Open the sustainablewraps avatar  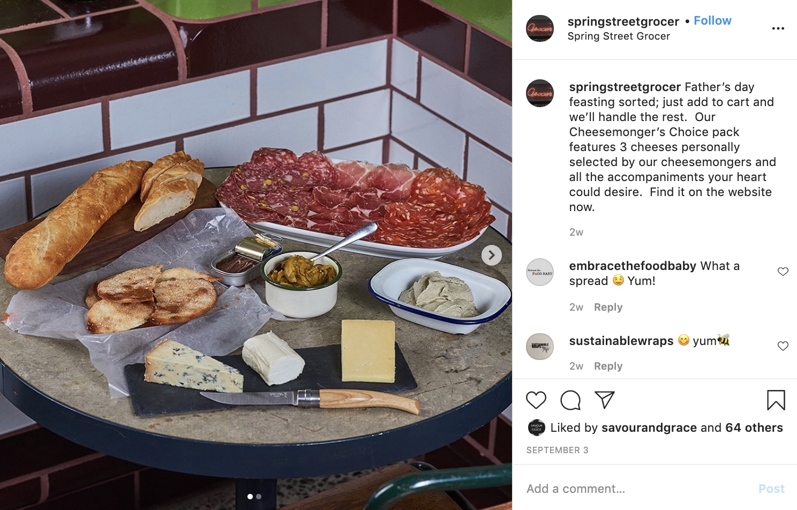pyautogui.click(x=540, y=347)
